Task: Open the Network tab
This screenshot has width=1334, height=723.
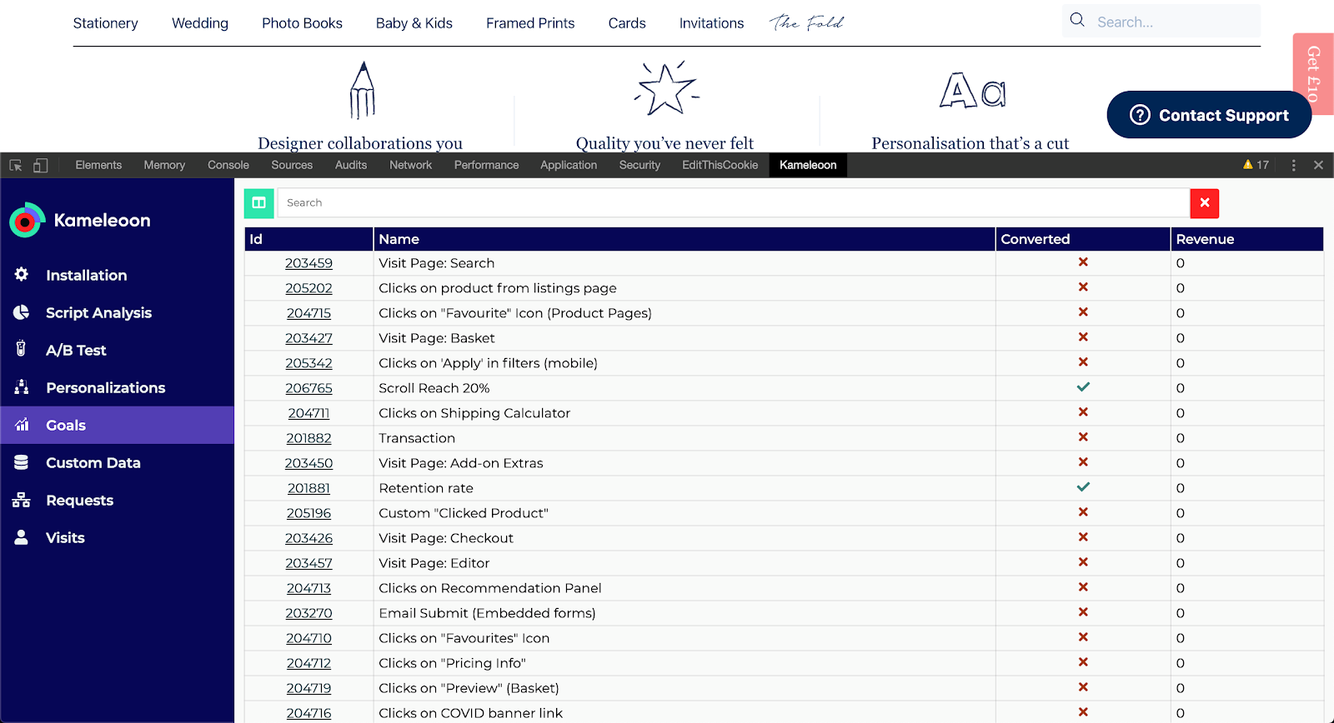Action: [x=410, y=165]
